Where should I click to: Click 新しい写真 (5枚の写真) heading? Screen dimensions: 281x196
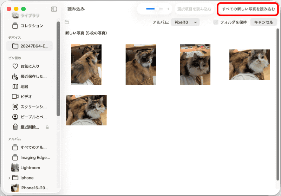[86, 33]
